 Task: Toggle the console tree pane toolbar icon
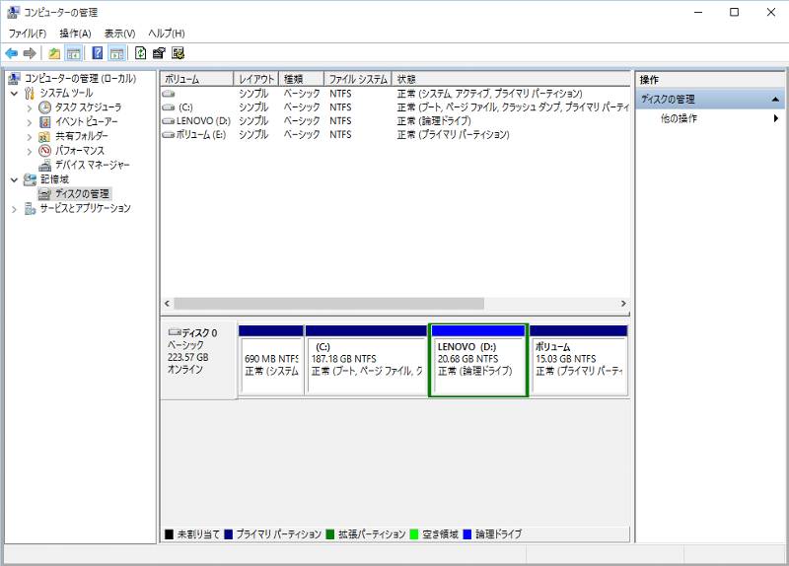[74, 53]
